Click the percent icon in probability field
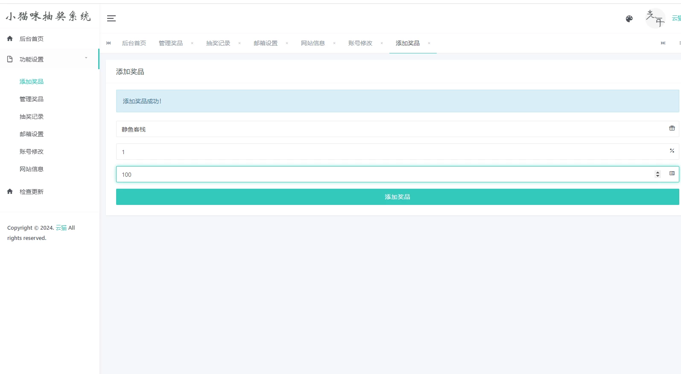Viewport: 681px width, 374px height. (x=672, y=151)
